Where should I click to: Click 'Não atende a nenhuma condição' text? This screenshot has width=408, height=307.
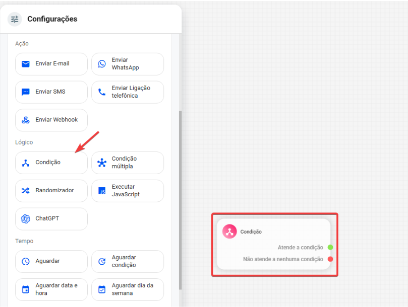[x=283, y=259]
